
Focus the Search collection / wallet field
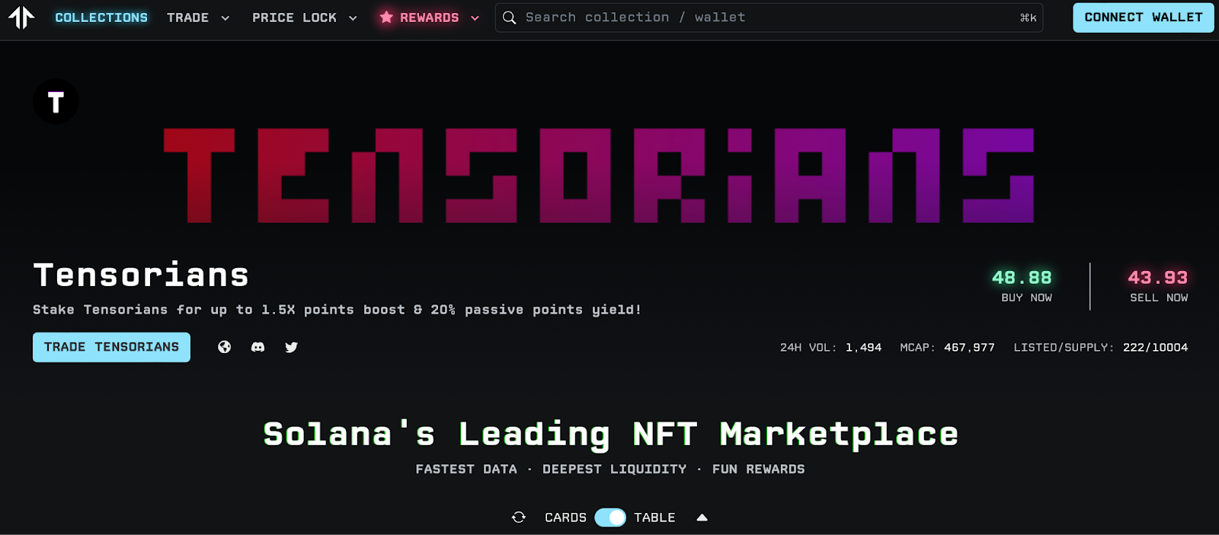coord(769,18)
